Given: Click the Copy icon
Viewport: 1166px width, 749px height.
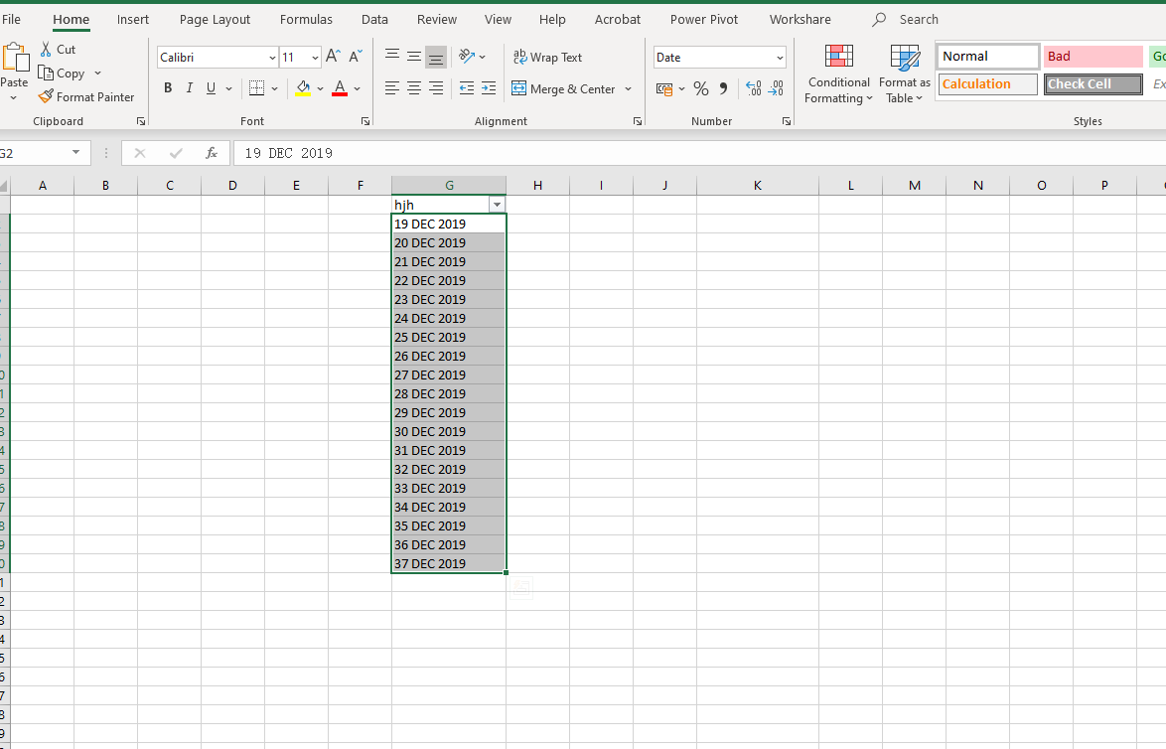Looking at the screenshot, I should point(46,73).
